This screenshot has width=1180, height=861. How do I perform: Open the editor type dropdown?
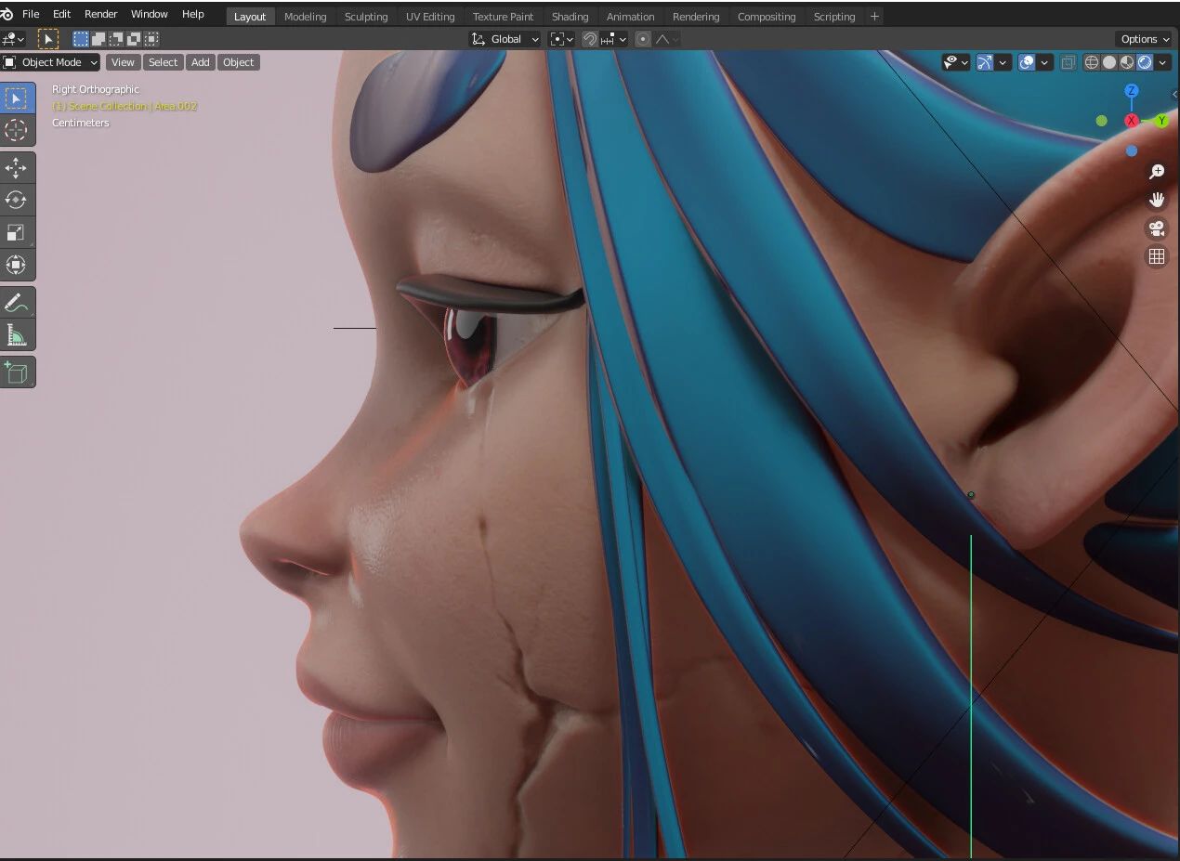pos(13,39)
